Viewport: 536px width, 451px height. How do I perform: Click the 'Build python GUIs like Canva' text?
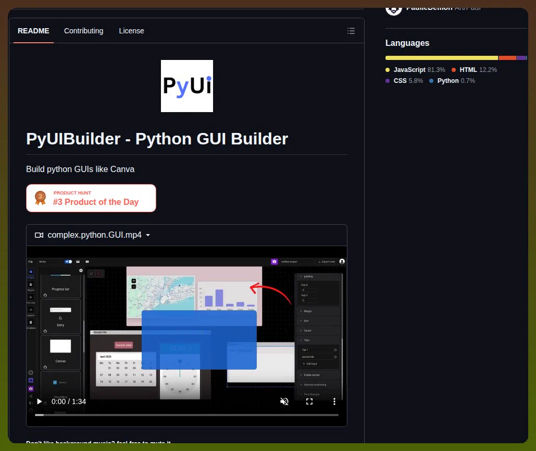click(80, 169)
